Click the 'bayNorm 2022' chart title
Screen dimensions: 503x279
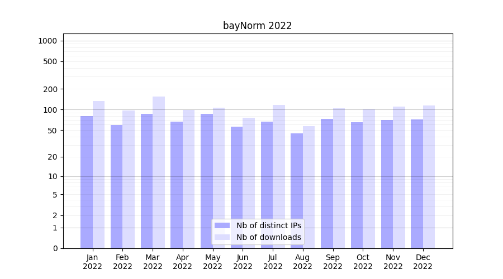257,26
